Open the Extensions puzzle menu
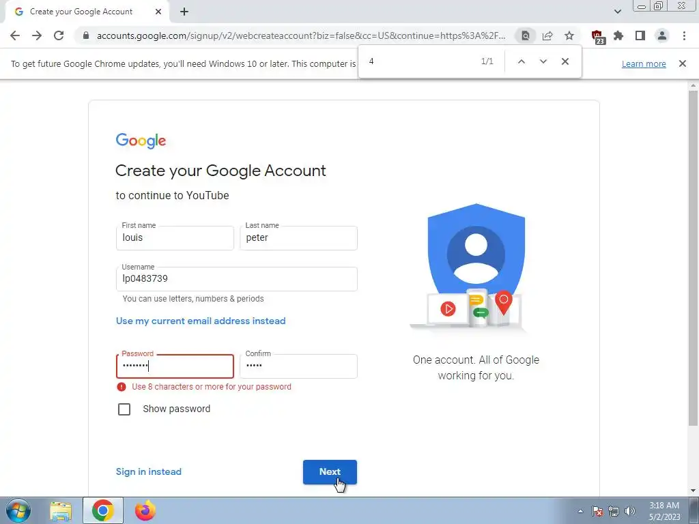 tap(618, 35)
